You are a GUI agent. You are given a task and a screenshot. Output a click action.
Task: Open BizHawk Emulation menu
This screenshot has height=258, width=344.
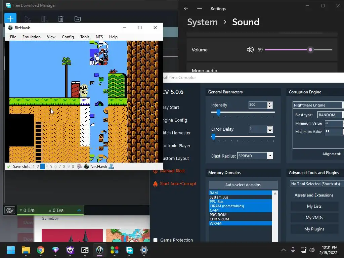click(31, 37)
